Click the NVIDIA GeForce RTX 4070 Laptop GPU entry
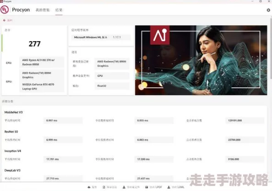The width and height of the screenshot is (272, 191). point(38,86)
